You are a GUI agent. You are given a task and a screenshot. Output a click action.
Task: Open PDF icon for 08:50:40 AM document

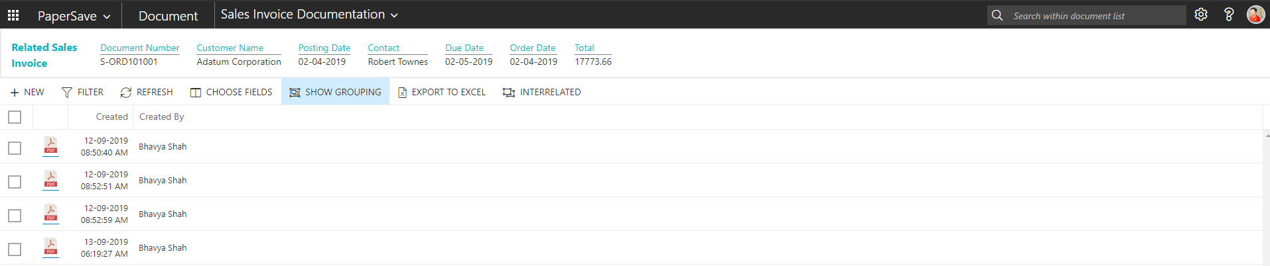pos(50,146)
